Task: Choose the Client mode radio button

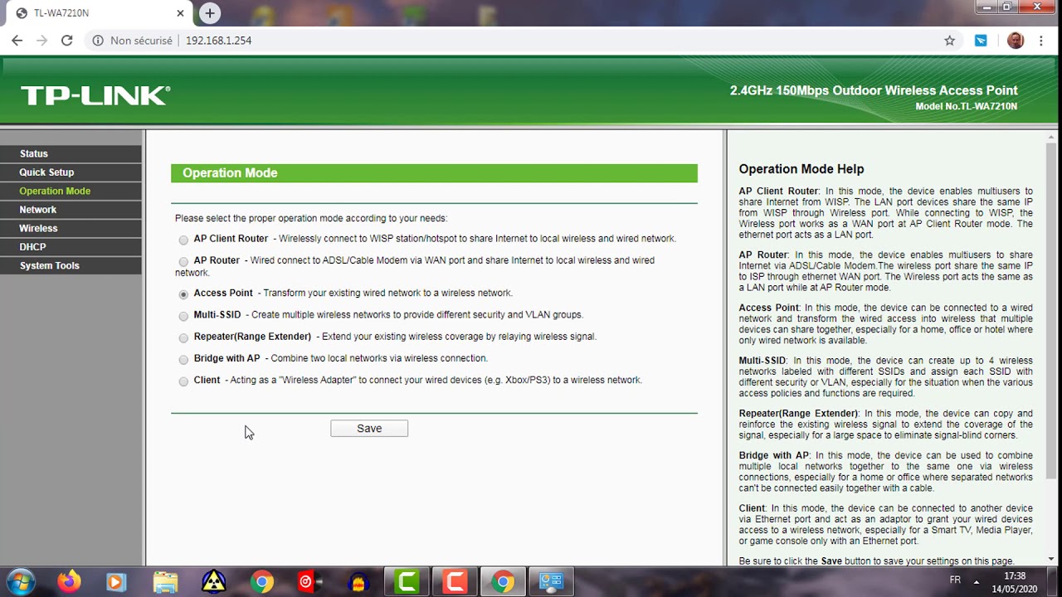Action: (183, 381)
